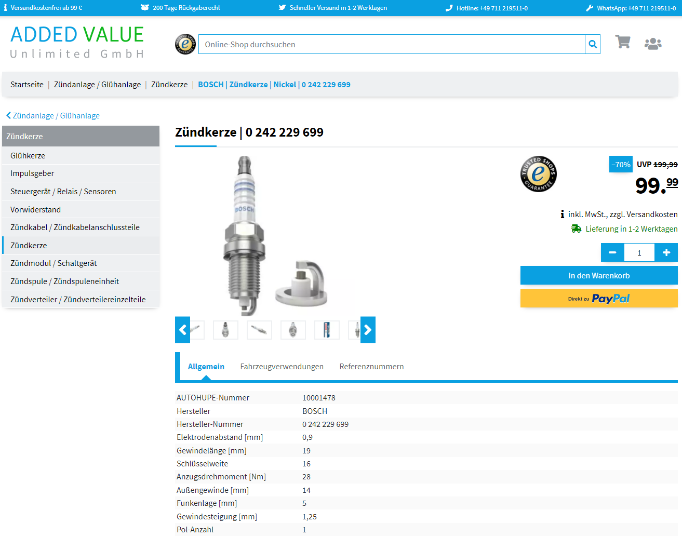Open Zündanlage / Glühanlage breadcrumb
Viewport: 682px width, 537px height.
pos(98,84)
